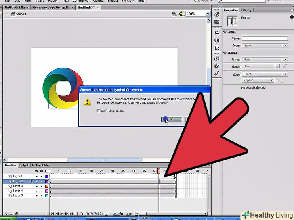Image resolution: width=294 pixels, height=220 pixels.
Task: Open the Repeat dropdown
Action: 258,80
